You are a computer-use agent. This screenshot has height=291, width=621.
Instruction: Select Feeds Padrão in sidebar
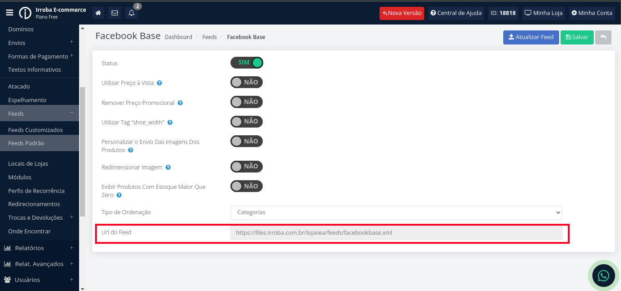coord(40,143)
